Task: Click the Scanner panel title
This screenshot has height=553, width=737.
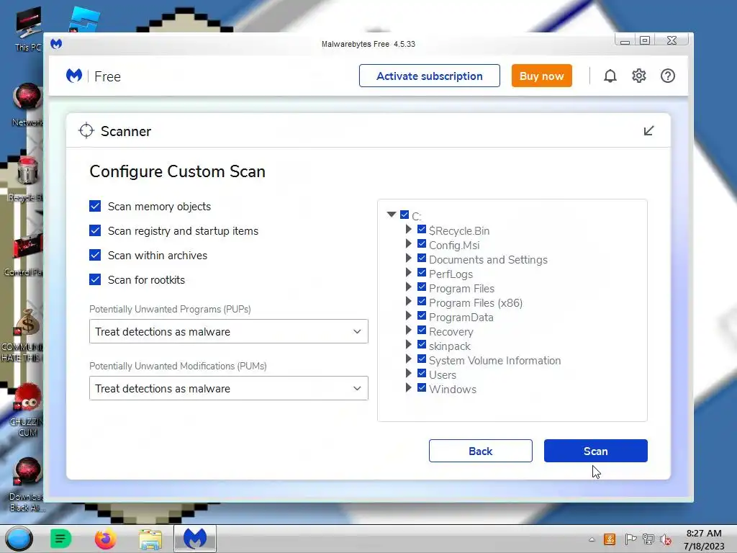Action: tap(126, 131)
